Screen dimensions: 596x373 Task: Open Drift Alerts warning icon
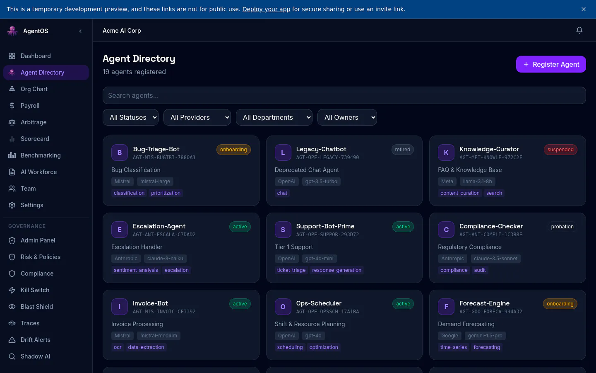click(12, 340)
